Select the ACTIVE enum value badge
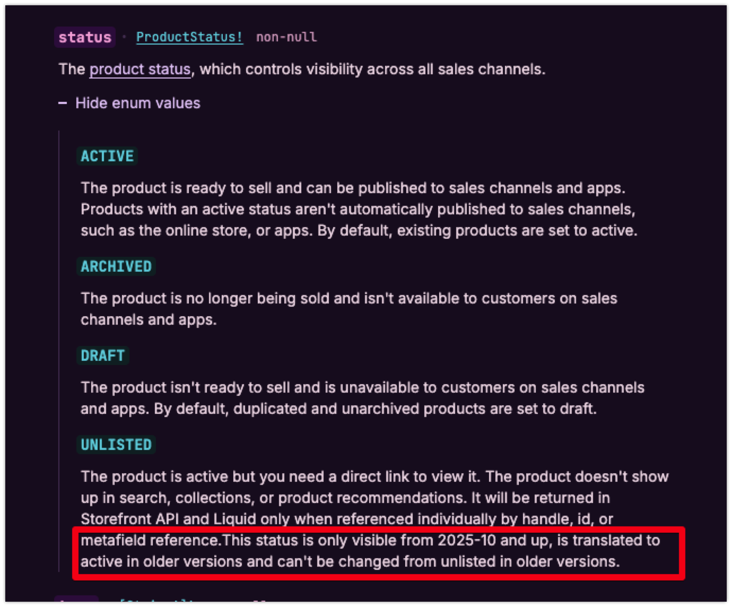 point(107,156)
